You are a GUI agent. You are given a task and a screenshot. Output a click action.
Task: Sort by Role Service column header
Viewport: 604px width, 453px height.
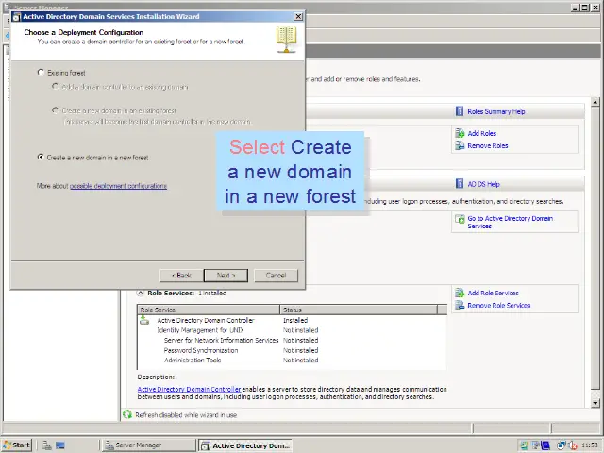(x=209, y=310)
